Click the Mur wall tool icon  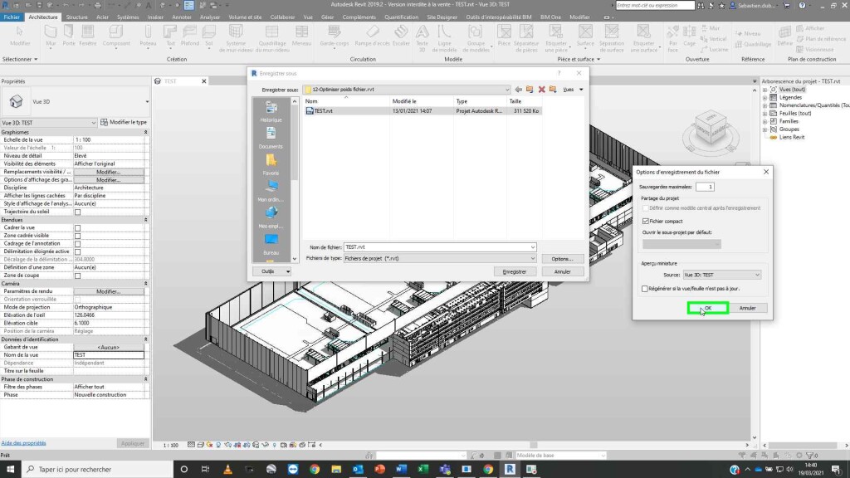click(51, 32)
